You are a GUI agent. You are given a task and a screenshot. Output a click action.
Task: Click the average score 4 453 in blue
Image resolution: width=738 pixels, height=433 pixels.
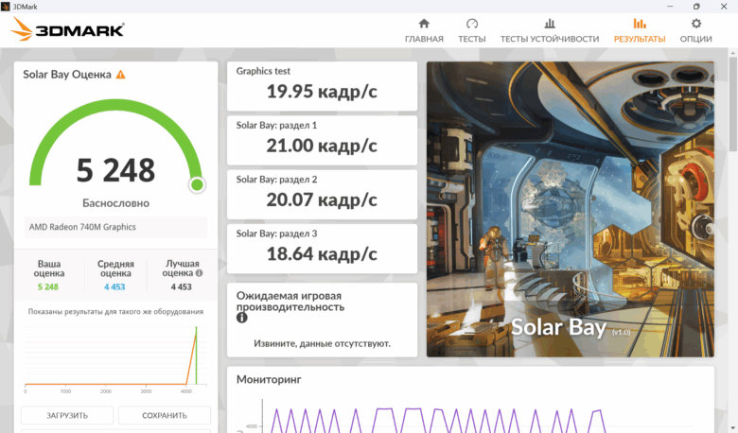[x=114, y=286]
